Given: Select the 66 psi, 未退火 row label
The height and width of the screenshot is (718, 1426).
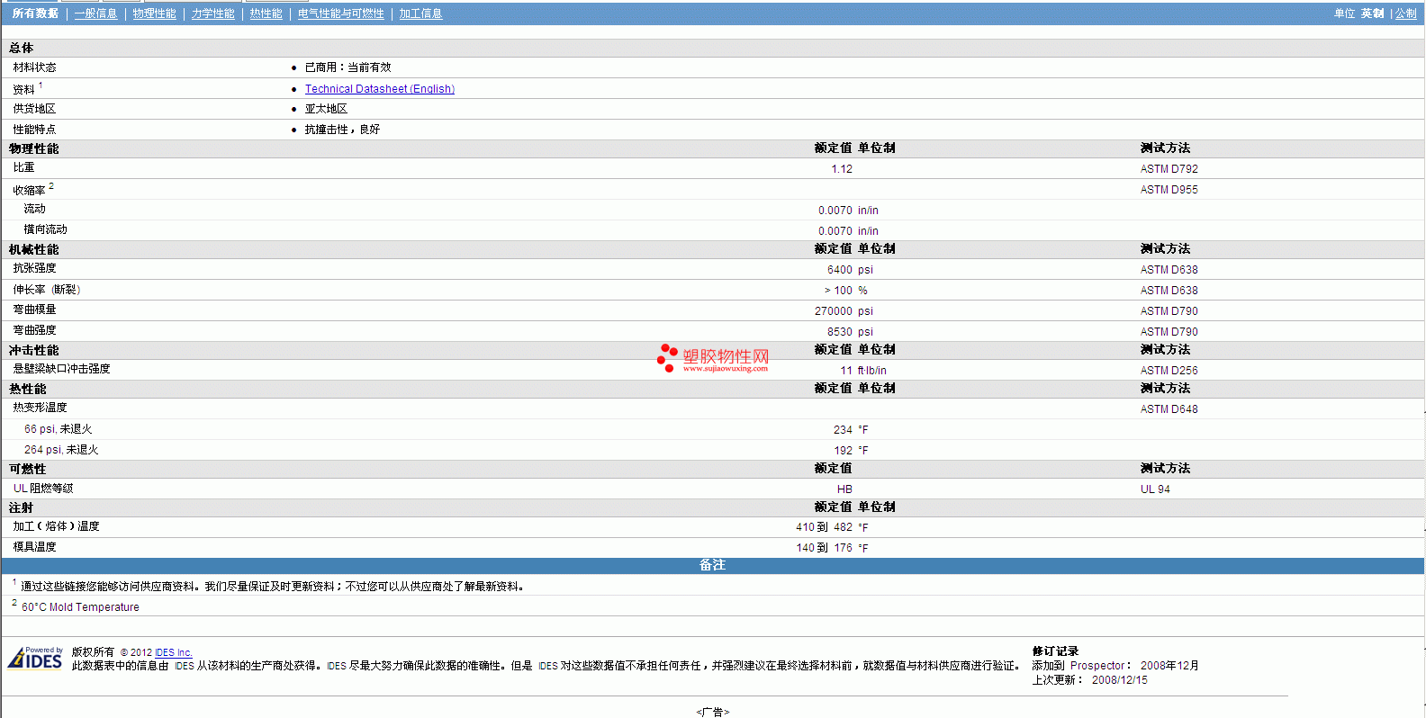Looking at the screenshot, I should [x=59, y=429].
